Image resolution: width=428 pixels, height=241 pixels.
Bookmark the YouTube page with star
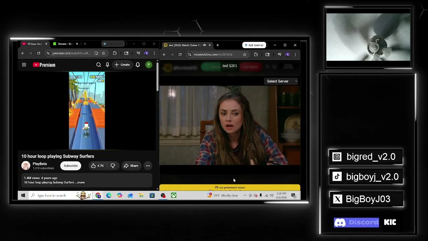(x=103, y=53)
